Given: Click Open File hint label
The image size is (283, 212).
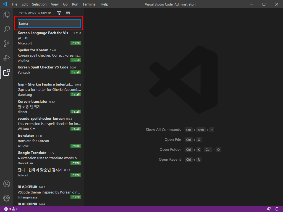Looking at the screenshot, I should pyautogui.click(x=173, y=140).
